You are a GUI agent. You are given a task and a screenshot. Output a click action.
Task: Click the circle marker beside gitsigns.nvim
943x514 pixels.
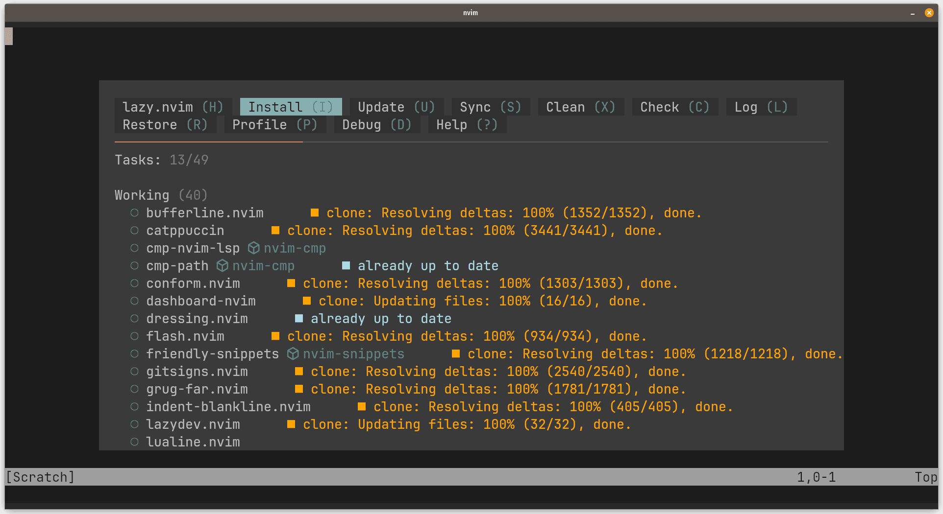click(134, 372)
